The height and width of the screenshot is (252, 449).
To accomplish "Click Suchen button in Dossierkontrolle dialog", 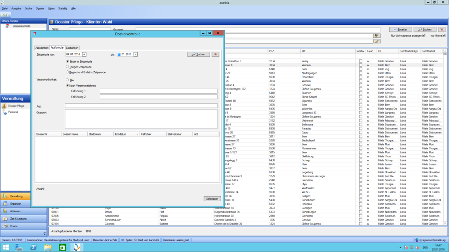I will pyautogui.click(x=198, y=54).
